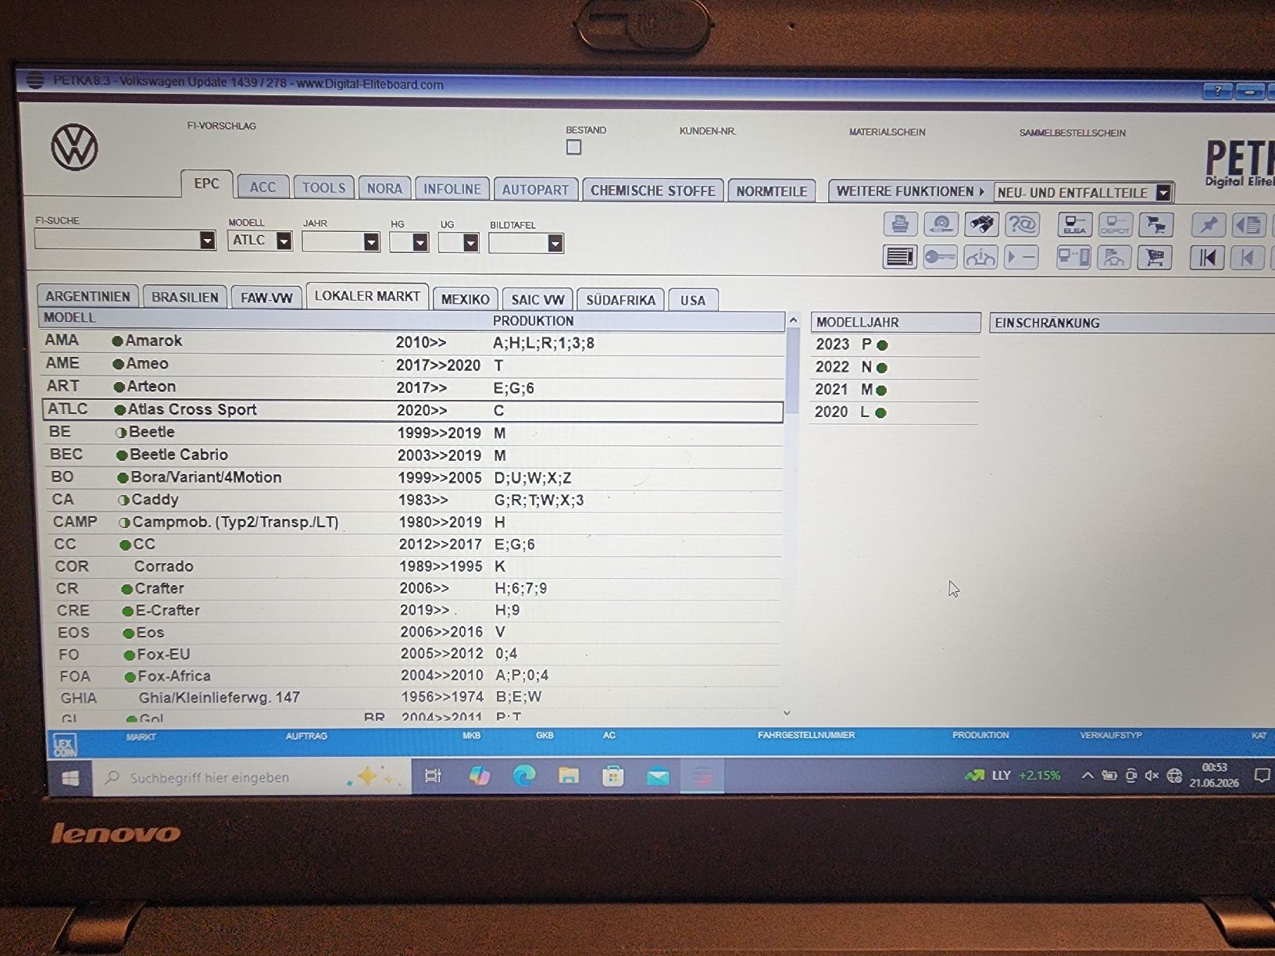The image size is (1275, 956).
Task: Click the arrow and dash icon
Action: [1021, 257]
